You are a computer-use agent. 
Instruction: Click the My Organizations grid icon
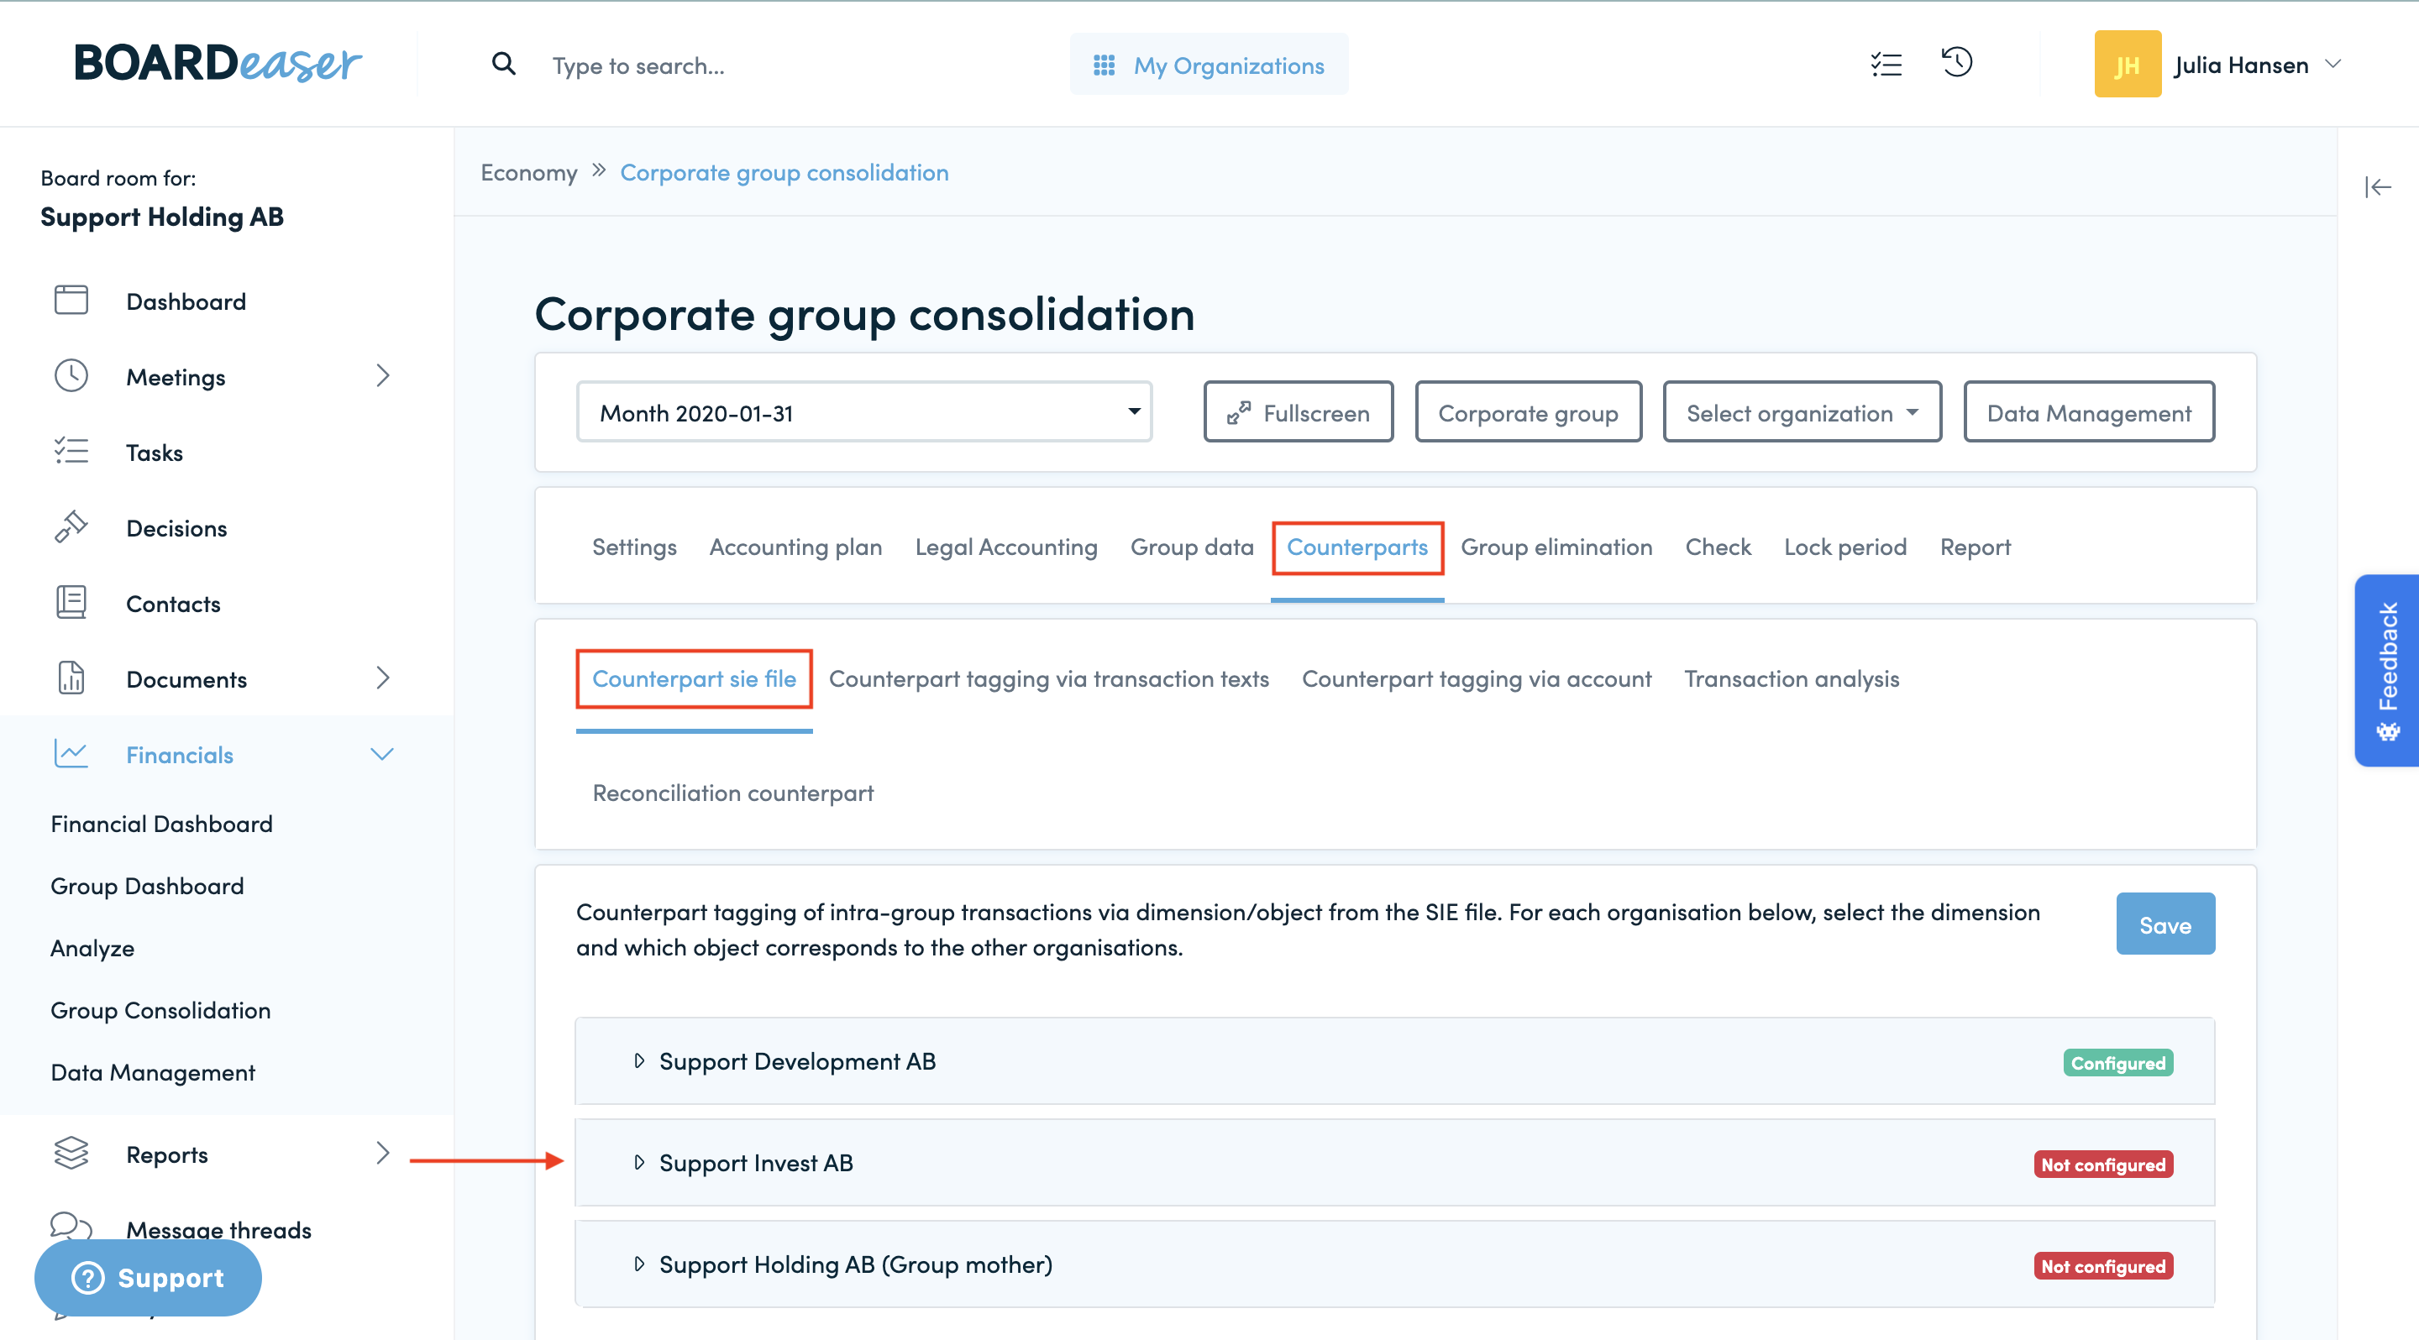(1105, 65)
